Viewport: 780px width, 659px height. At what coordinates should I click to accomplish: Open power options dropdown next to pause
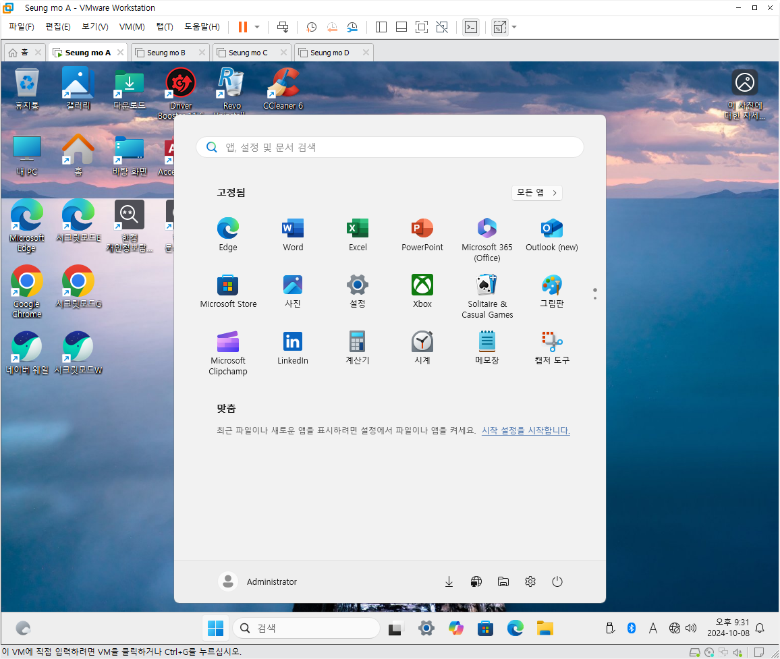point(257,27)
